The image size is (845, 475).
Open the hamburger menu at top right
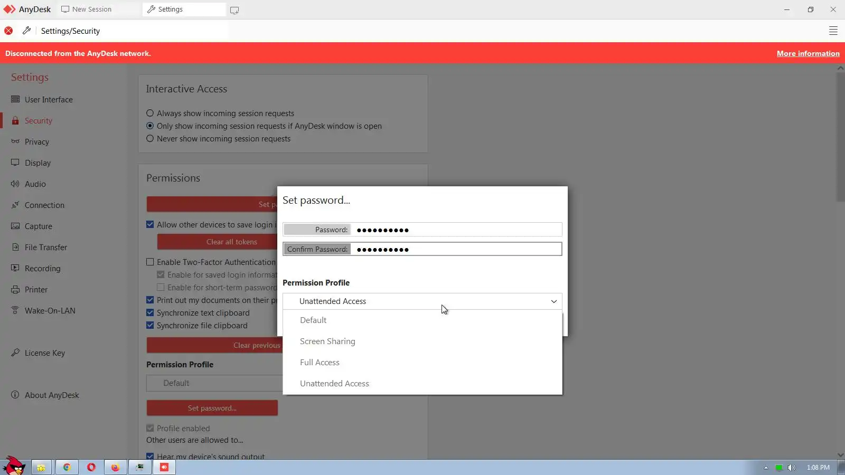tap(833, 31)
